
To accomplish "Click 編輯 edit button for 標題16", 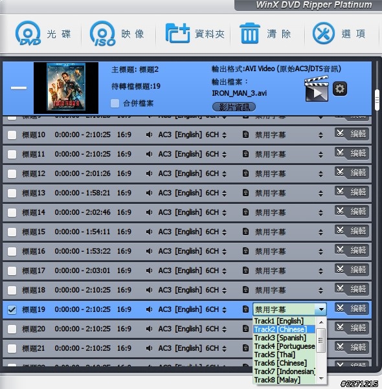I will pyautogui.click(x=352, y=250).
